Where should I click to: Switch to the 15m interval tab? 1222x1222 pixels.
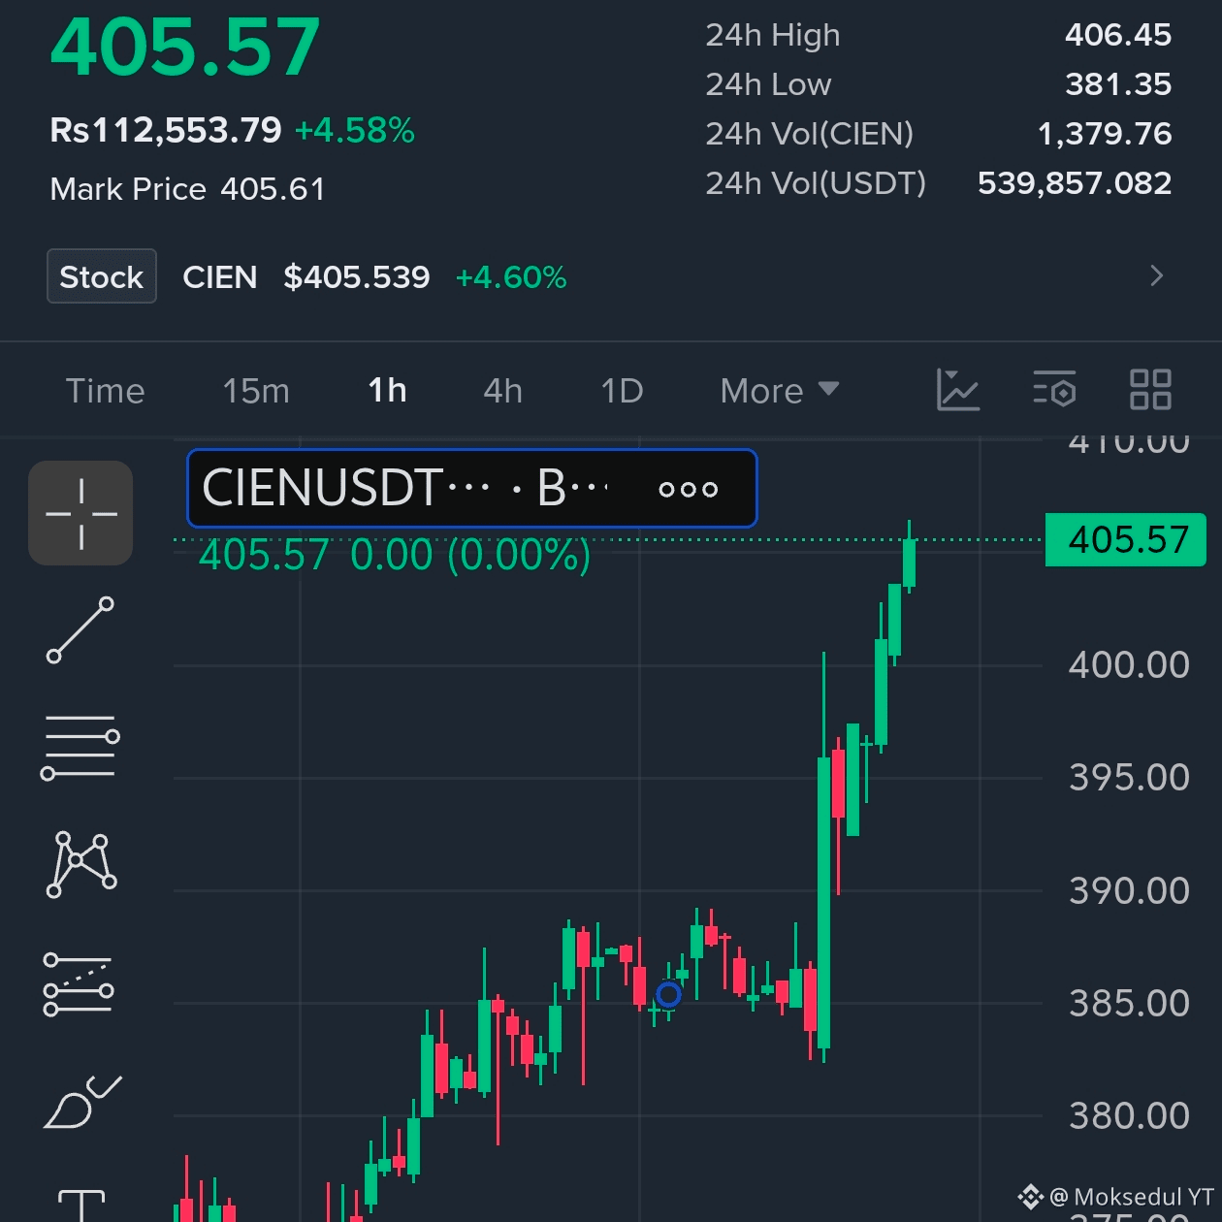[x=256, y=391]
